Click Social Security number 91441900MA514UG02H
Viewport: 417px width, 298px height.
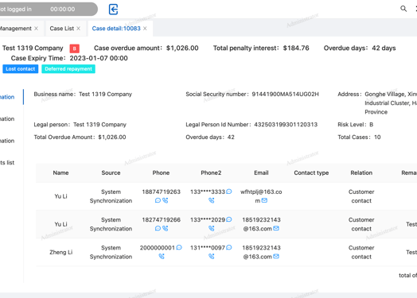click(x=286, y=94)
